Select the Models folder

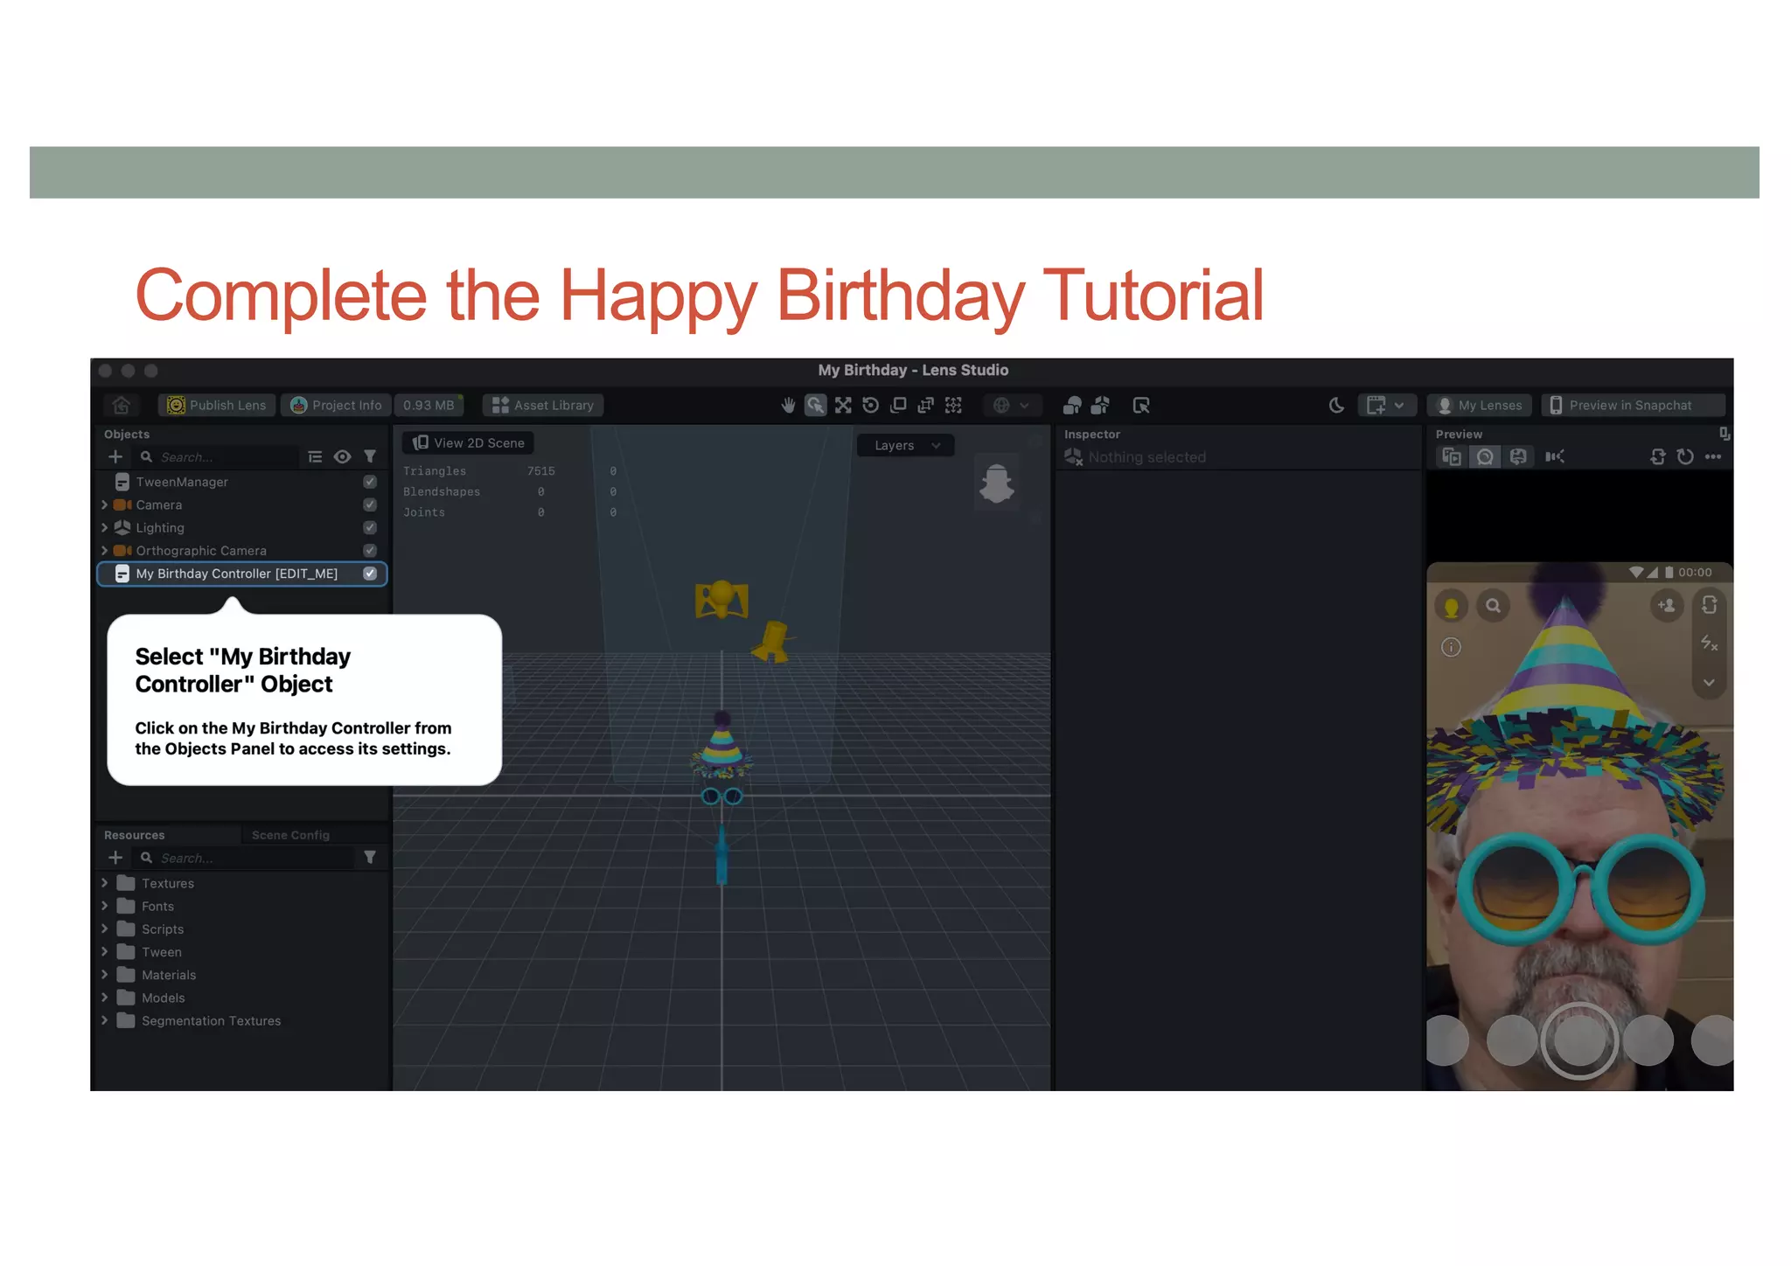(x=163, y=998)
